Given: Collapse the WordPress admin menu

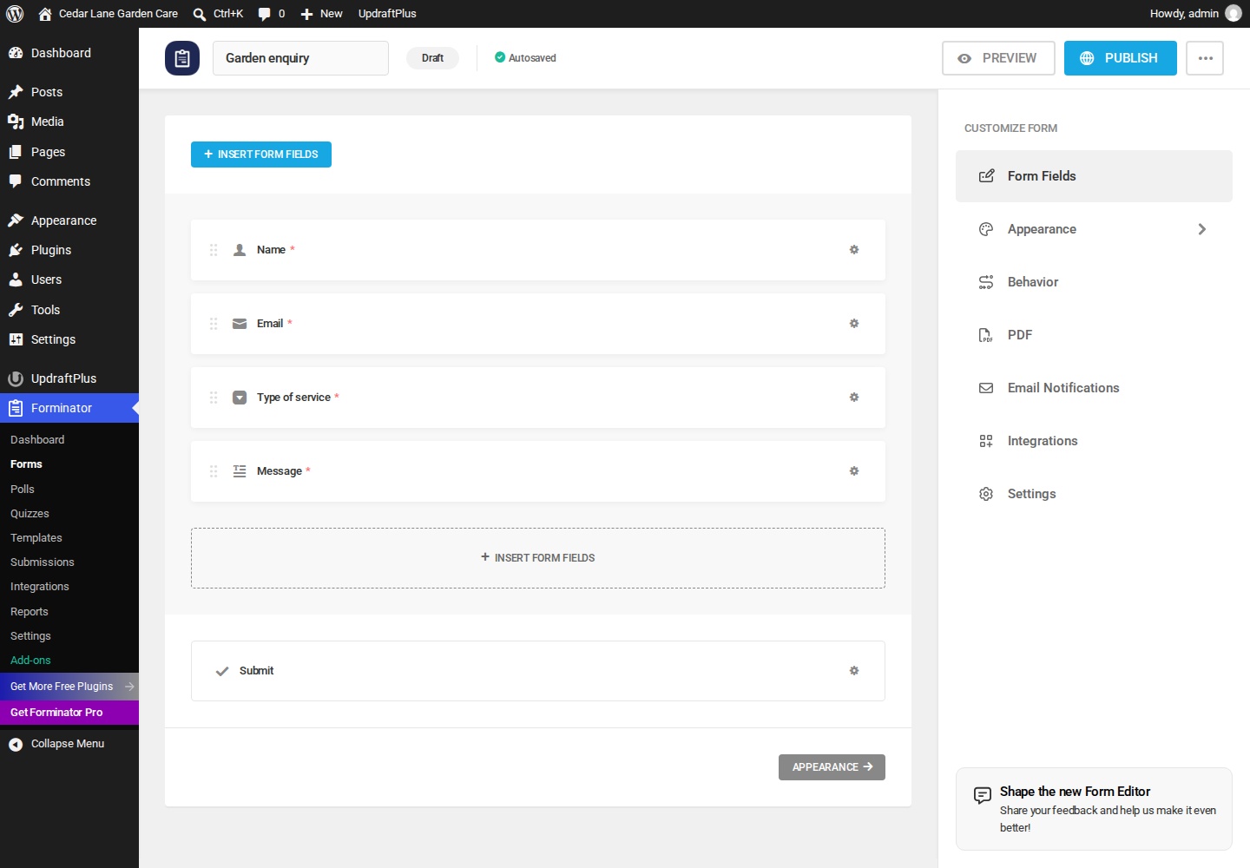Looking at the screenshot, I should pos(68,744).
